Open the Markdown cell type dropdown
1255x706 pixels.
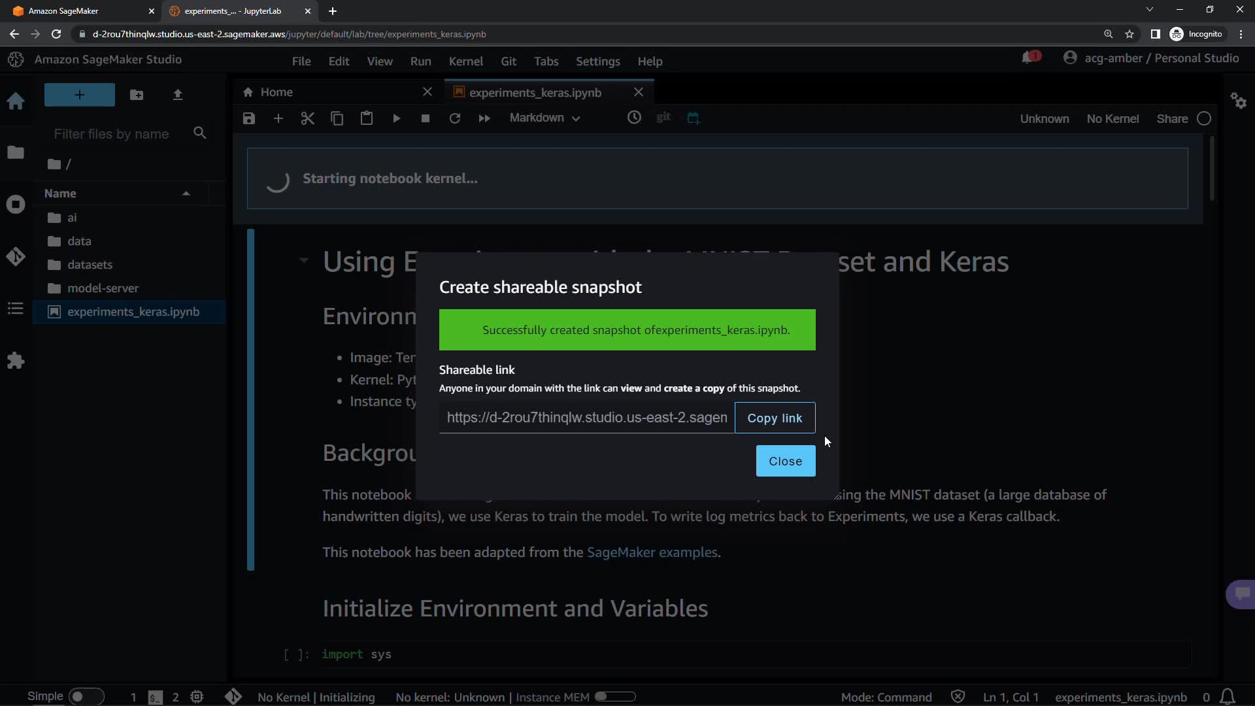click(544, 118)
